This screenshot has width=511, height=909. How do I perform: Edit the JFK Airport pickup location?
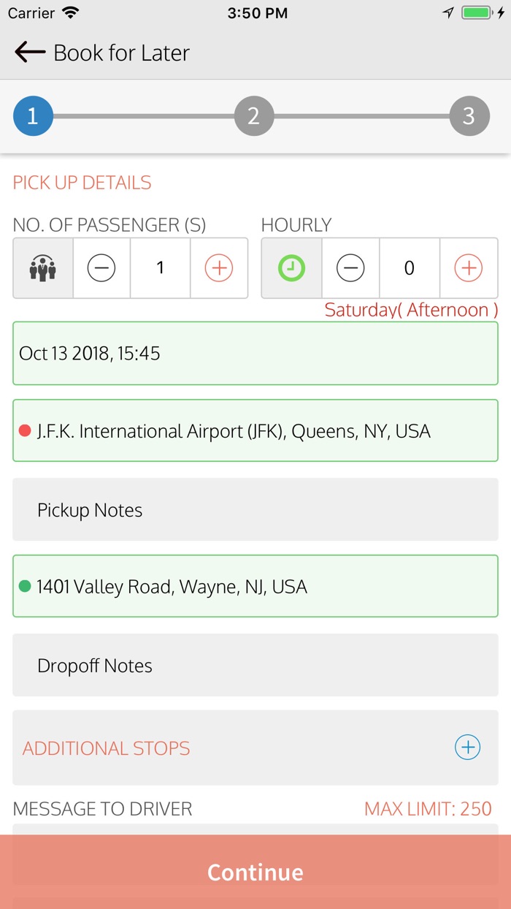(255, 431)
